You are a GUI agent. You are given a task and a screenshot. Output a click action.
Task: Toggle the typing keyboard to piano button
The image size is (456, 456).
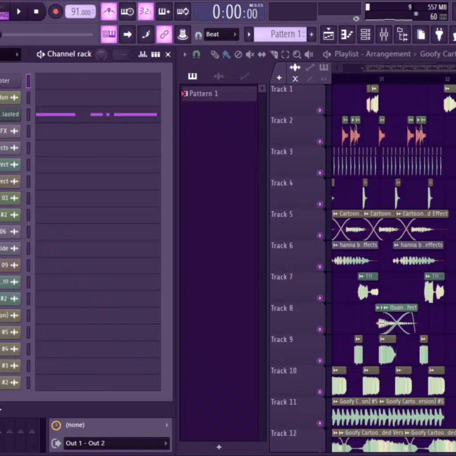(x=108, y=34)
